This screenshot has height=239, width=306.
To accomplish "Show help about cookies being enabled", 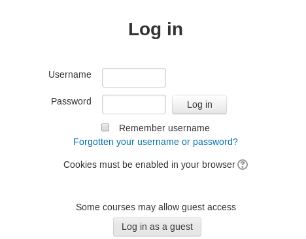I will pos(243,165).
